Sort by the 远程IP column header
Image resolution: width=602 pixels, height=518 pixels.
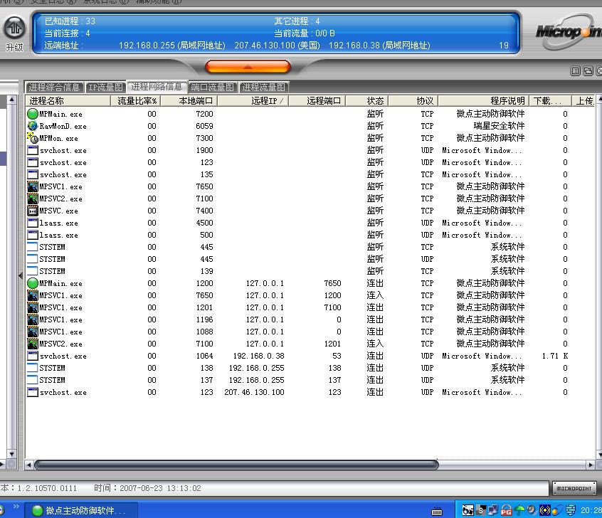point(253,100)
